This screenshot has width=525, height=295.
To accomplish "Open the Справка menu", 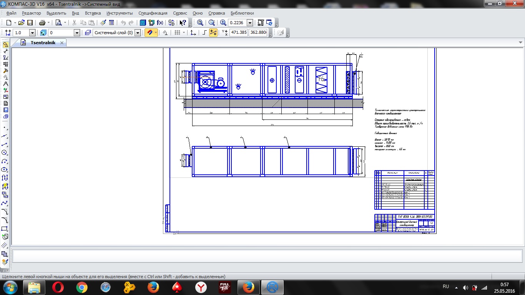I will click(x=216, y=13).
